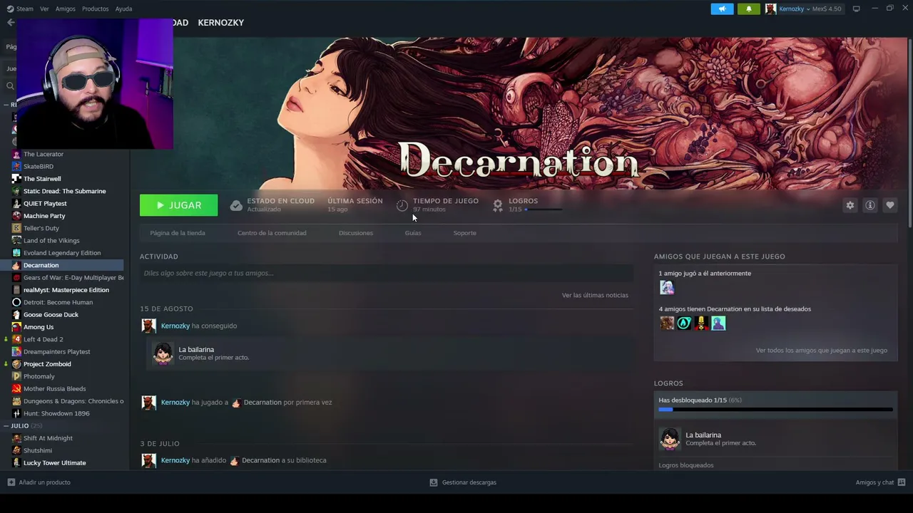
Task: Click the friend avatar who played previously
Action: [x=667, y=288]
